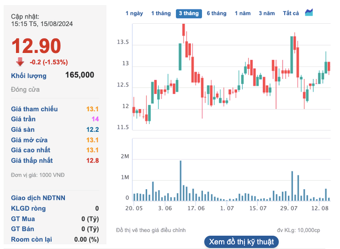Click the red down arrow price indicator

coord(20,61)
